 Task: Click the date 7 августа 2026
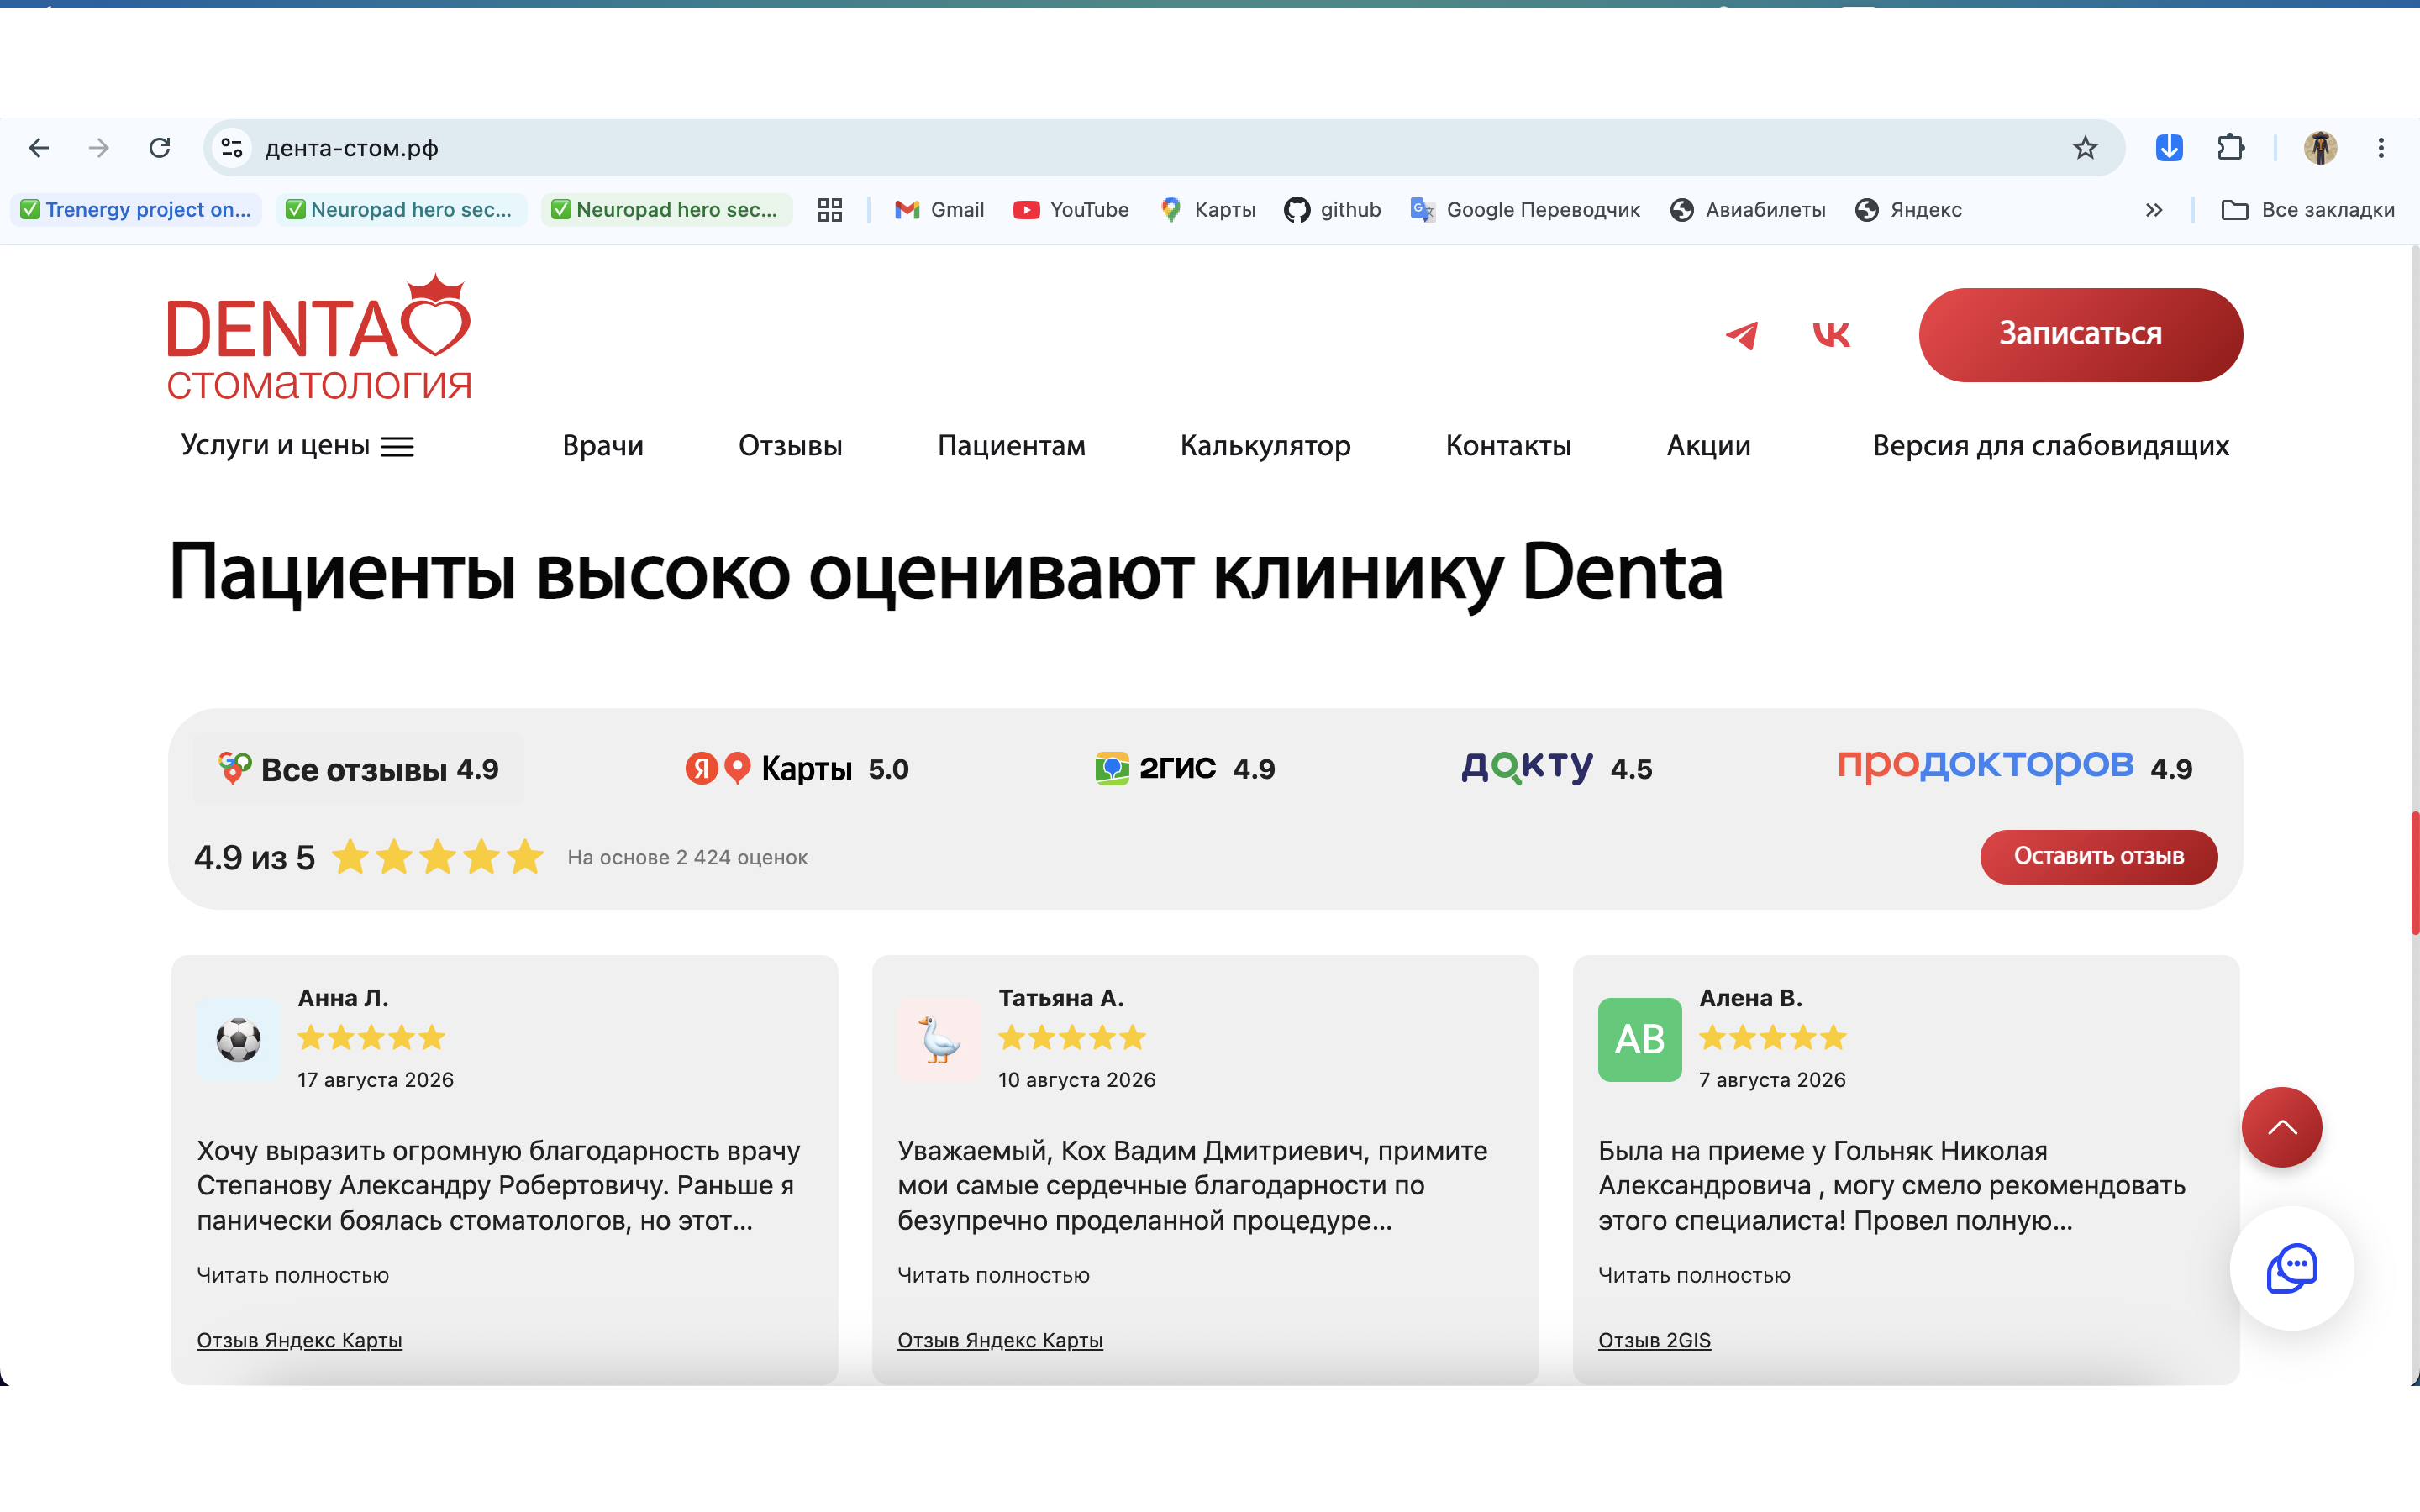pos(1772,1080)
